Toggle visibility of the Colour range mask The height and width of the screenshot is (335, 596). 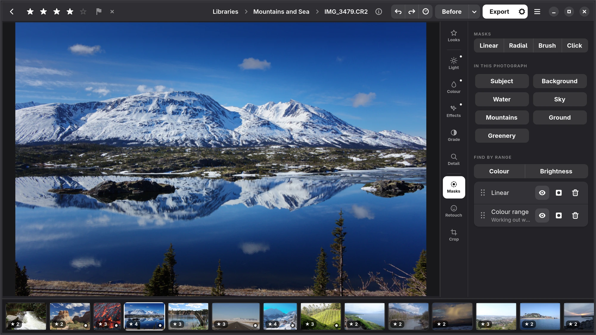coord(542,215)
